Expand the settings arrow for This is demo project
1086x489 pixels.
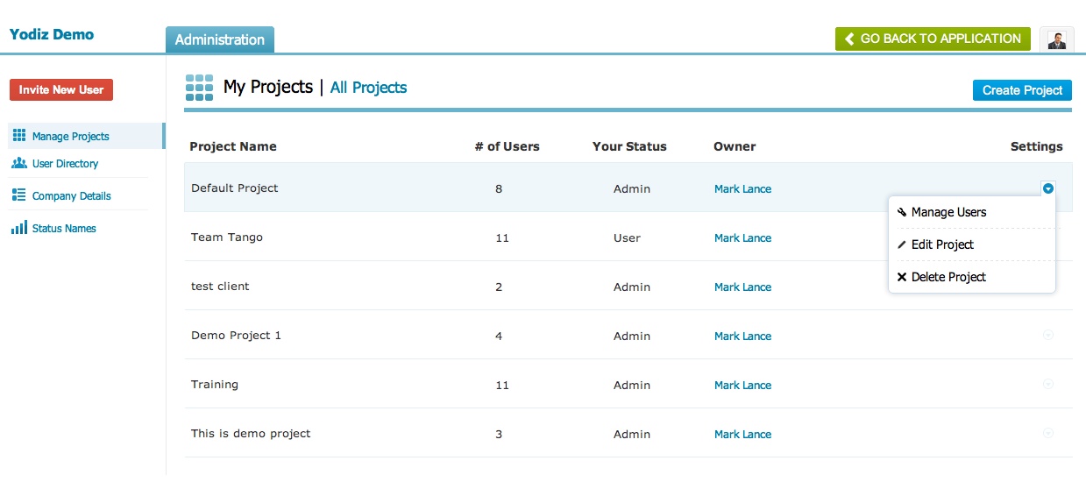click(x=1048, y=433)
